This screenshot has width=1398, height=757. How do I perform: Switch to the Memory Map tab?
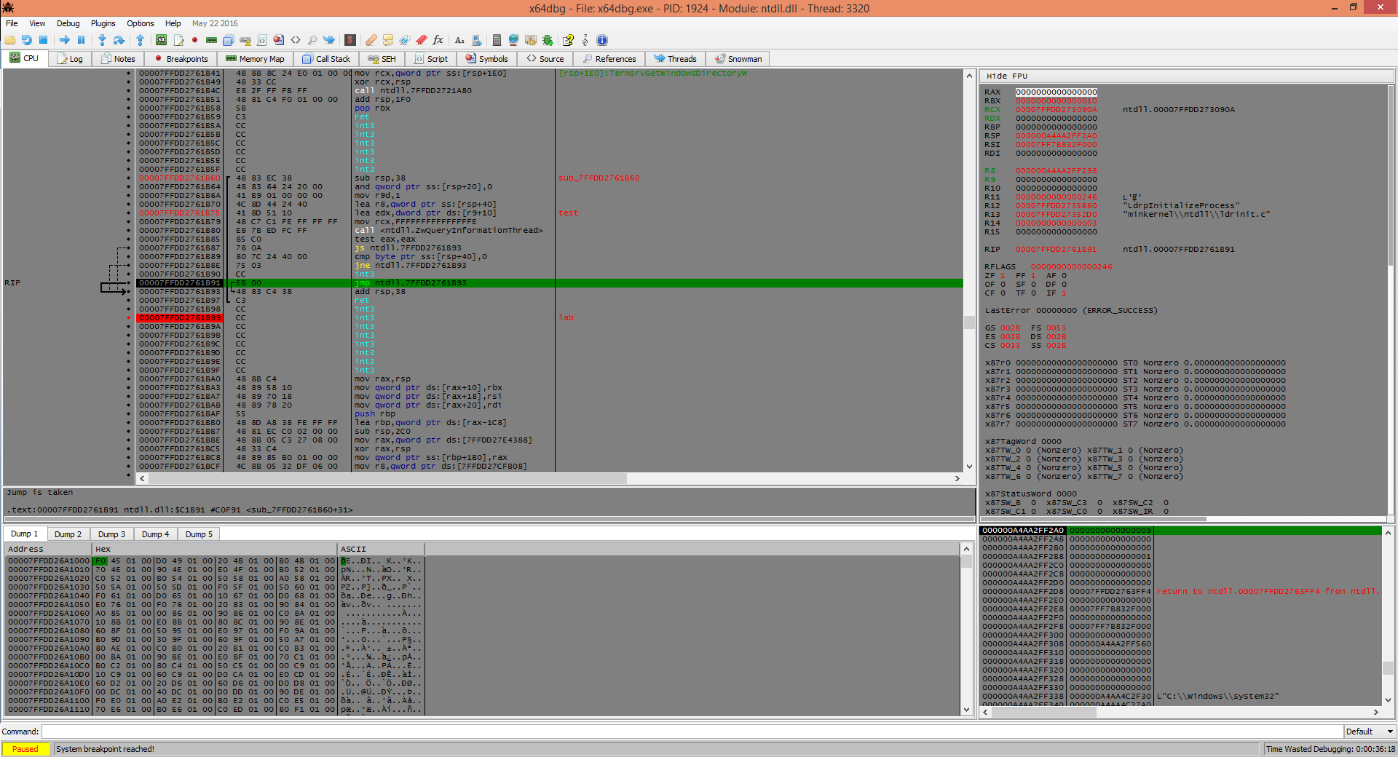pyautogui.click(x=255, y=59)
